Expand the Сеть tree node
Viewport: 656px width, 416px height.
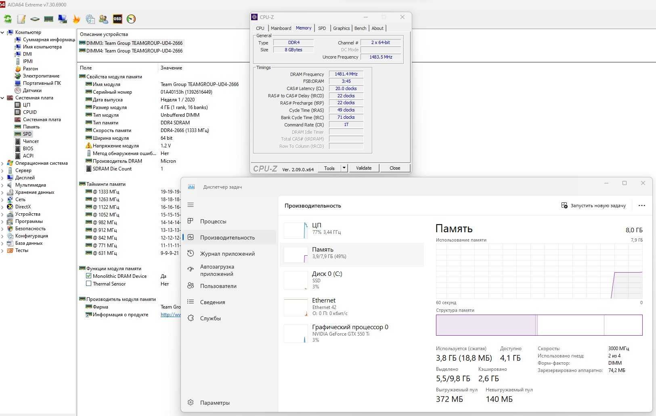[x=3, y=200]
